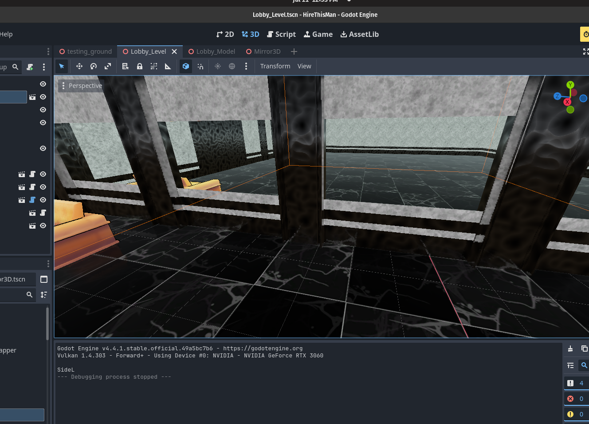Click the 'Debugging process stopped' output line

[x=114, y=377]
